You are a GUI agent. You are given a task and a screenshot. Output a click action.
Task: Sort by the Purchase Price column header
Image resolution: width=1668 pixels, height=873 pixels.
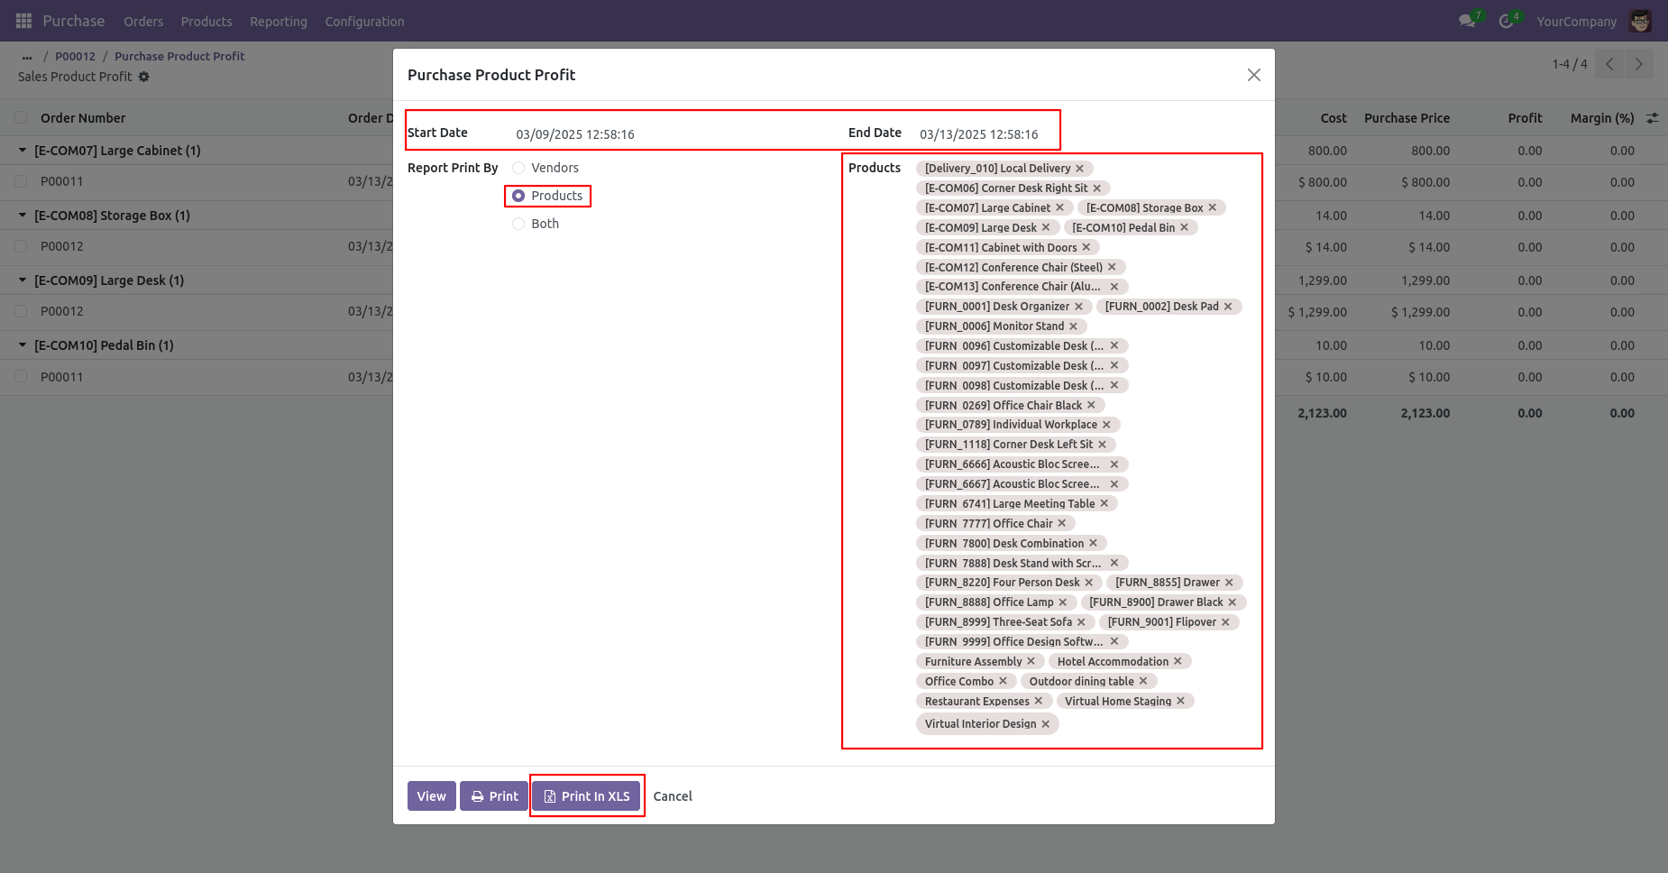pyautogui.click(x=1407, y=118)
